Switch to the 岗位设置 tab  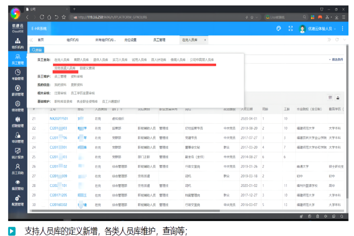point(130,40)
